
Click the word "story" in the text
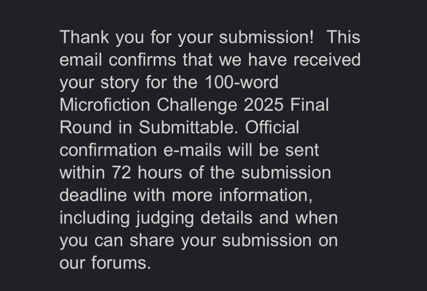pyautogui.click(x=120, y=82)
